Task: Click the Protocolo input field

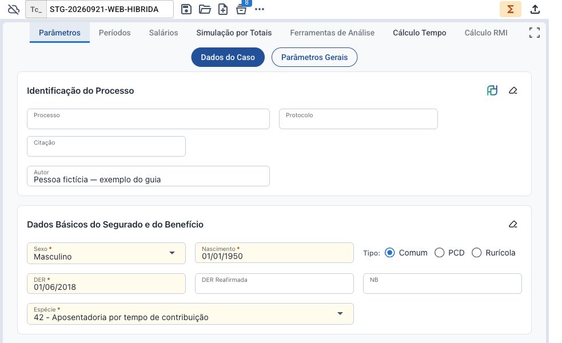Action: click(358, 119)
